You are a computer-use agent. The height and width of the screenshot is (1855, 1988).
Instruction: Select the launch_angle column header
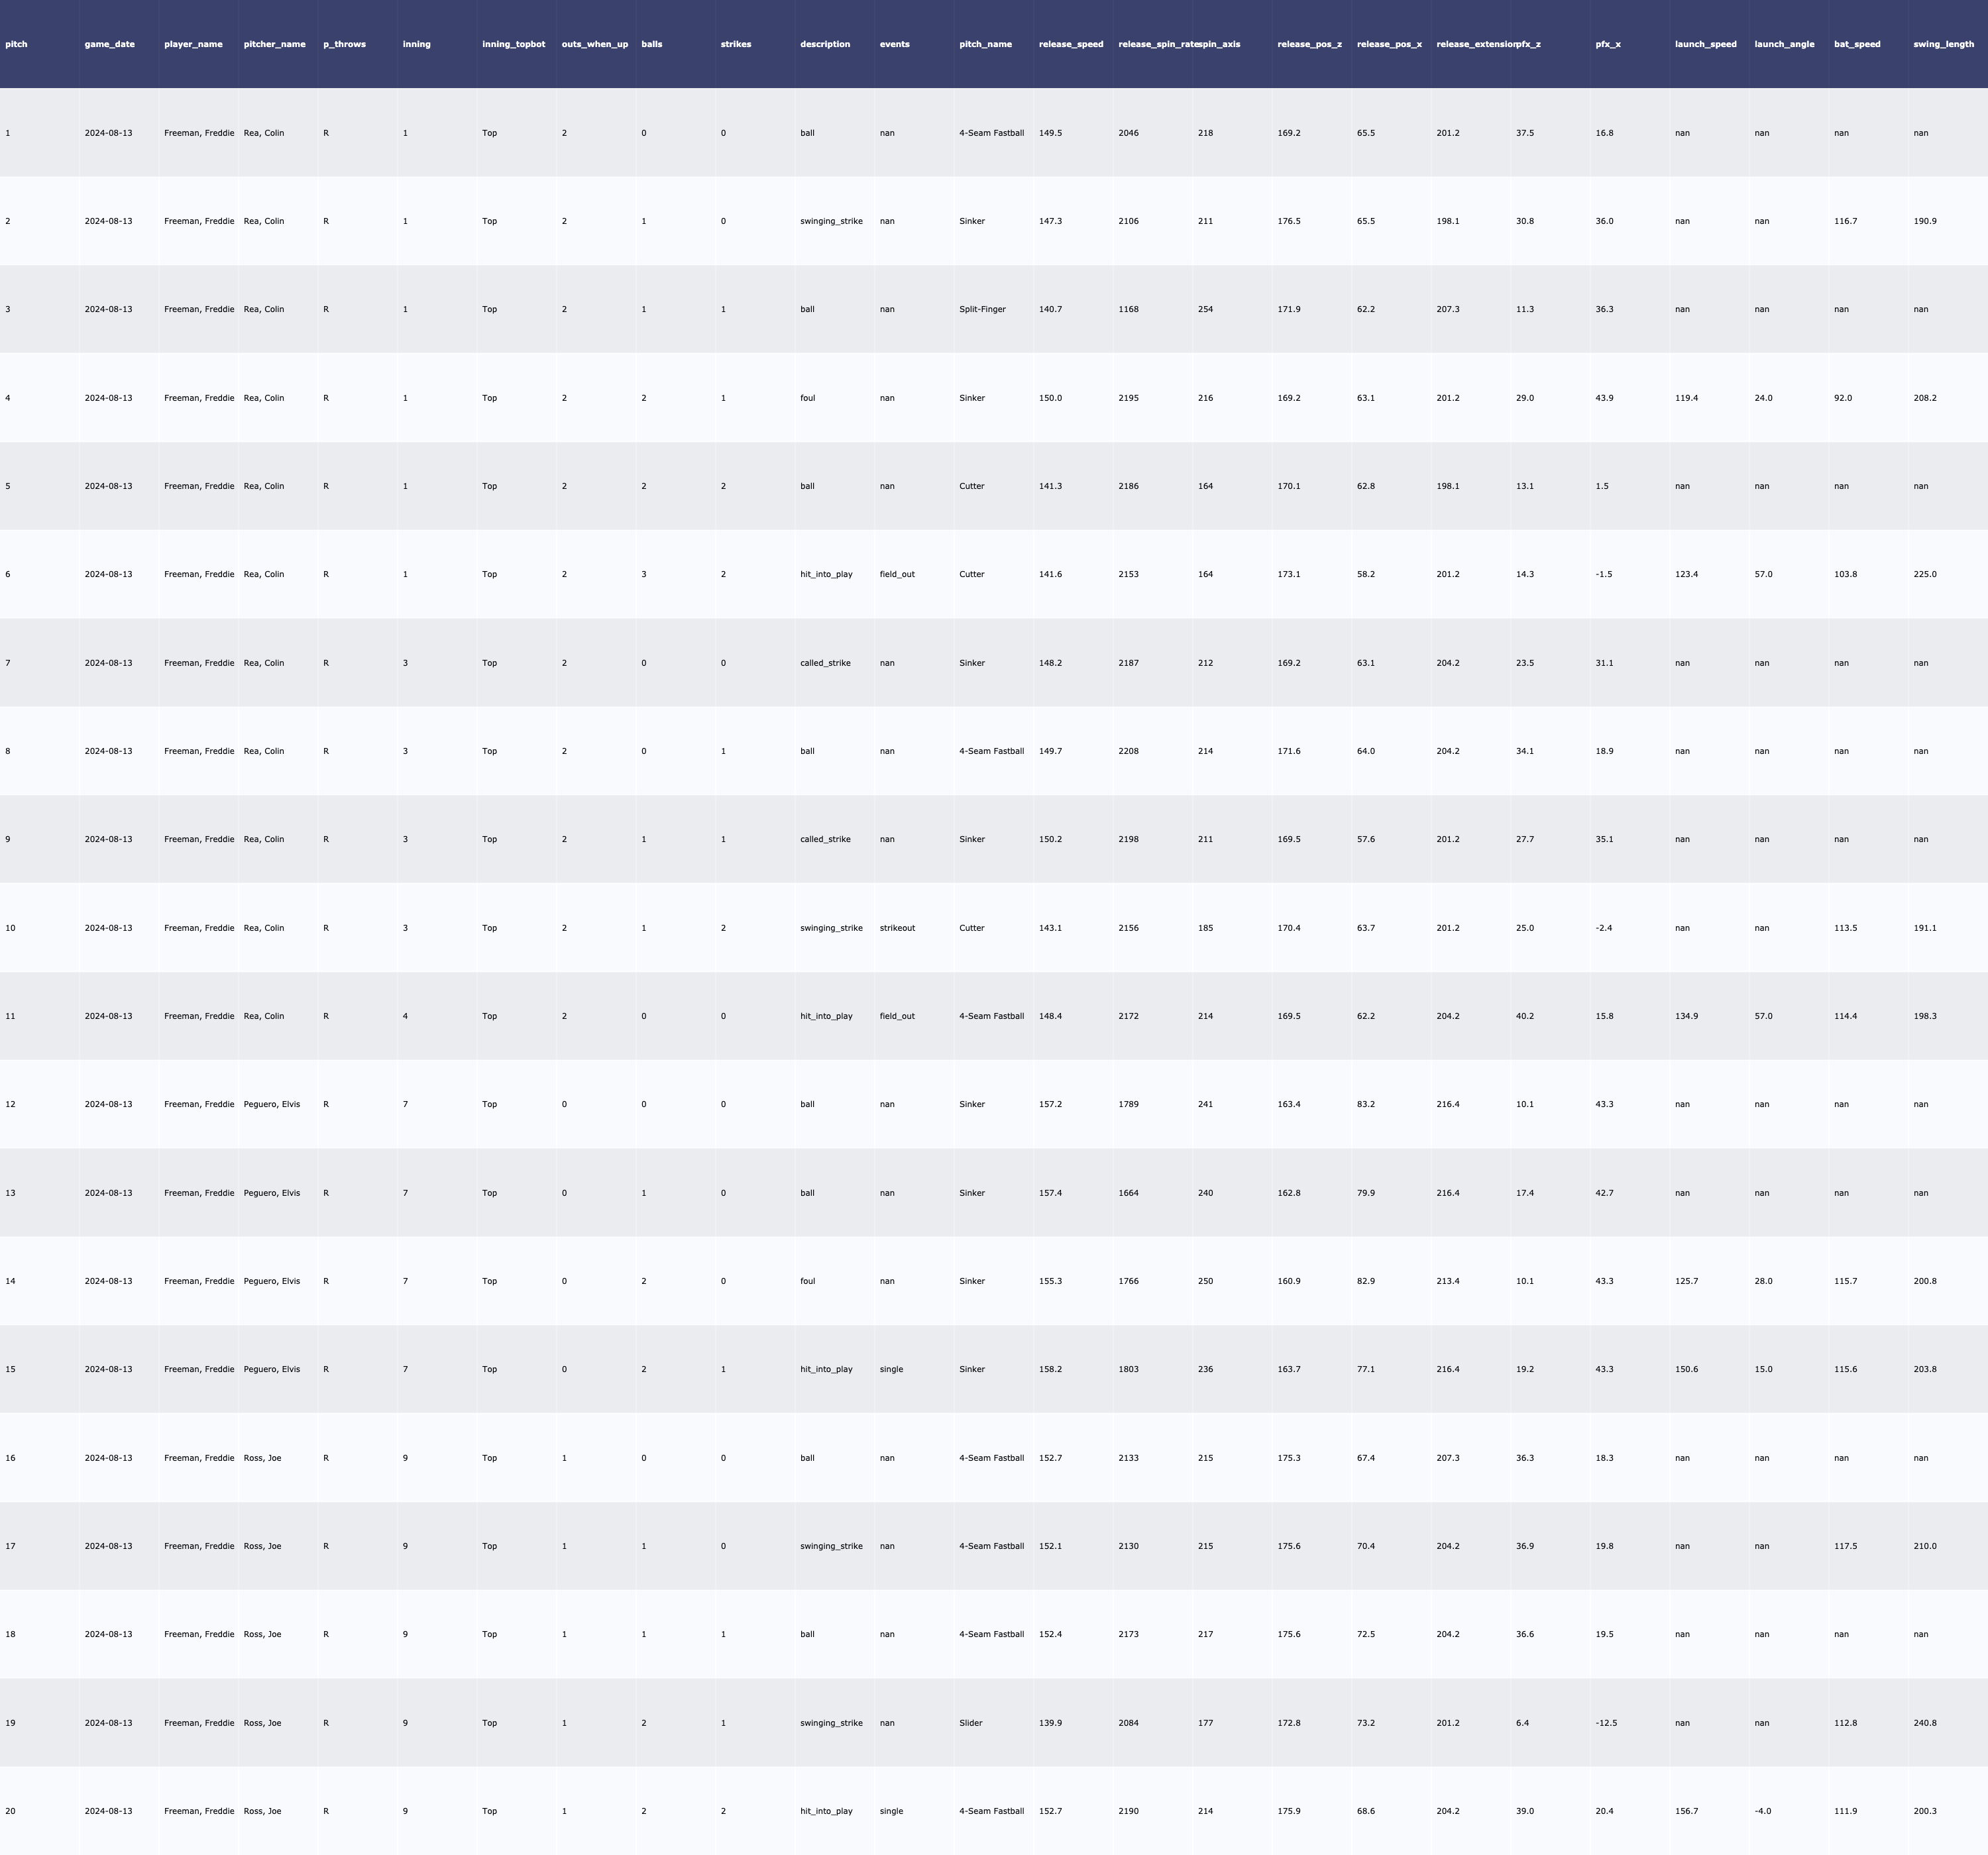point(1783,44)
